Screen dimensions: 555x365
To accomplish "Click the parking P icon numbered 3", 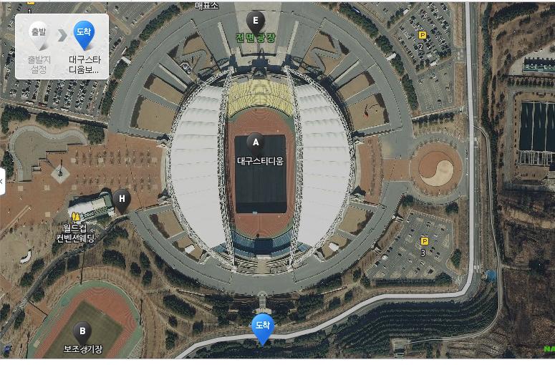I will (425, 241).
